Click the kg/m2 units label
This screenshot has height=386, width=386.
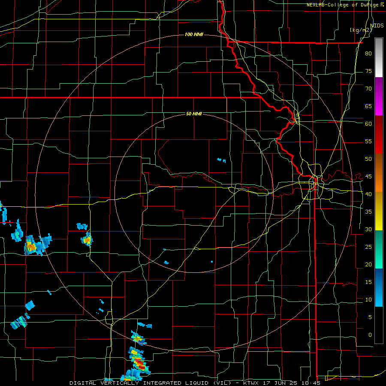pyautogui.click(x=361, y=30)
